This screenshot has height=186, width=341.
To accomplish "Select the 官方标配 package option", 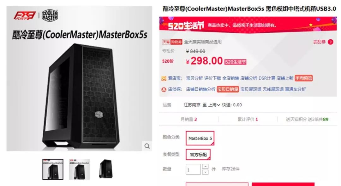I will tap(198, 155).
